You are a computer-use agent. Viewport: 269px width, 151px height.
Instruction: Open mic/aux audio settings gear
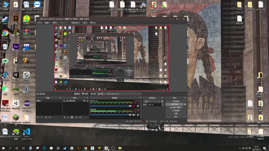coord(138,106)
